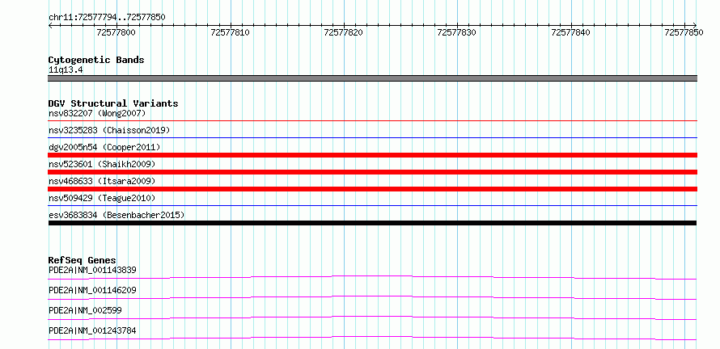This screenshot has height=349, width=720.
Task: Select the RefSeq Genes track title
Action: coord(83,260)
